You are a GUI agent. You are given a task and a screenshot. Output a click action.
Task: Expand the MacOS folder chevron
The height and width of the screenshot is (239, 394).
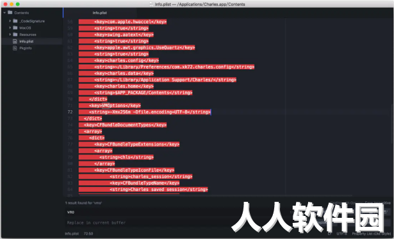coord(10,28)
